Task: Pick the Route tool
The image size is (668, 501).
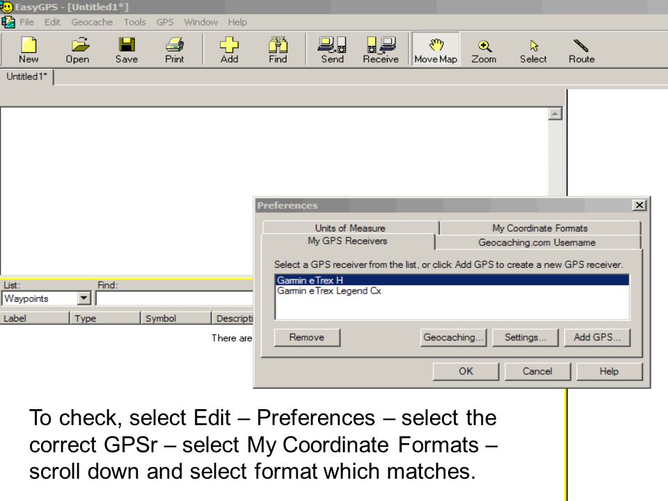Action: pyautogui.click(x=582, y=50)
